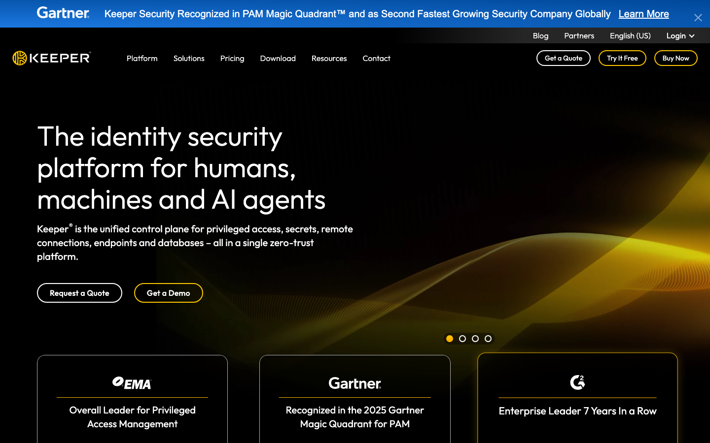Screen dimensions: 710x443
Task: Open the Partners link
Action: coord(579,35)
